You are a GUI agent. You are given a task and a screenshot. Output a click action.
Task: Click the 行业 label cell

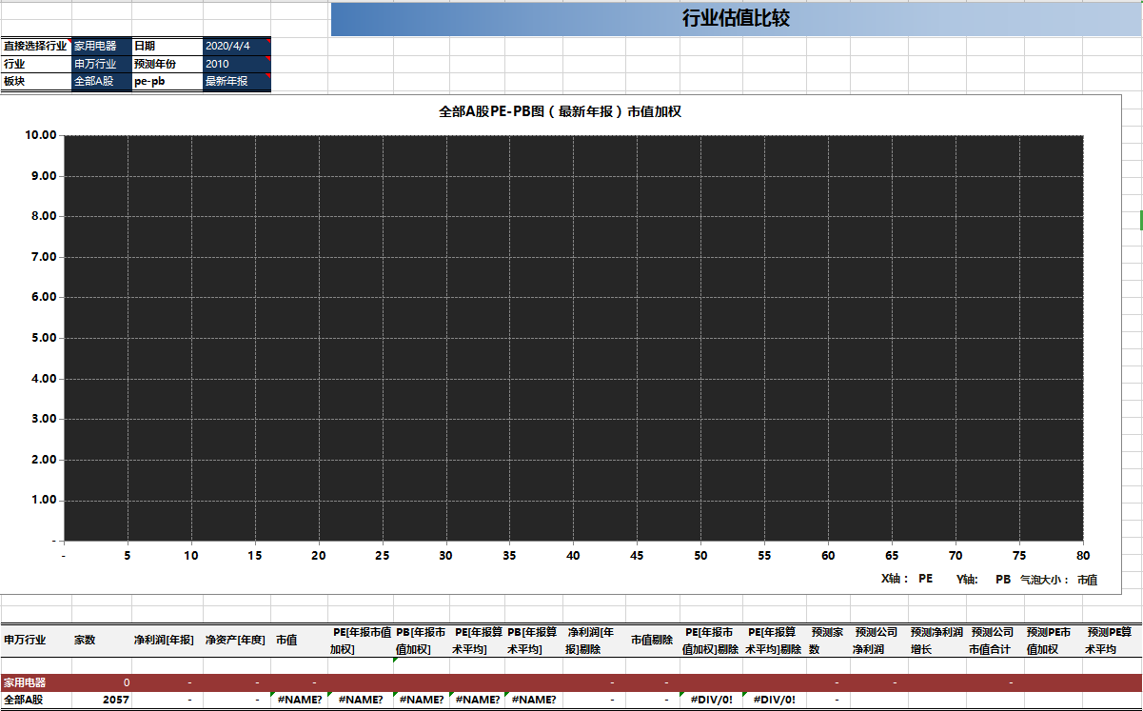click(36, 64)
